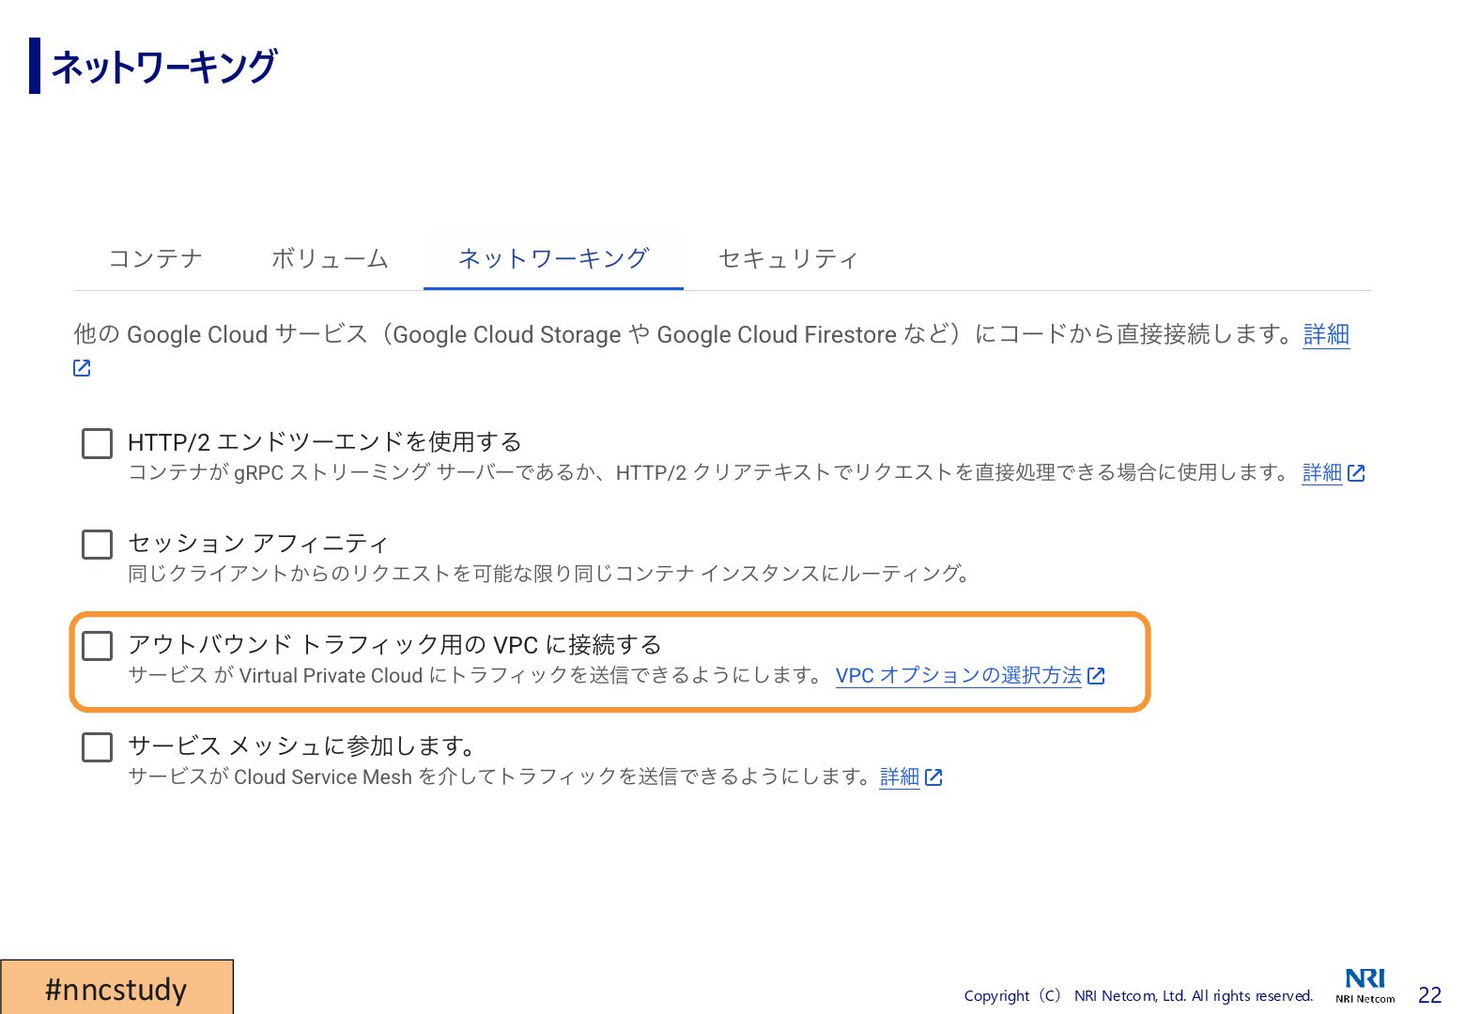1465x1014 pixels.
Task: Tick the サービス メッシュに参加します checkbox
Action: [x=98, y=747]
